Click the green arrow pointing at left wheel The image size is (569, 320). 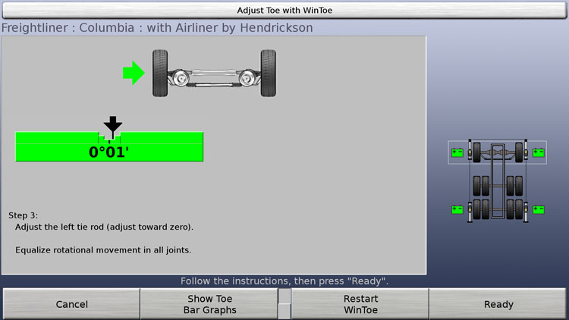[134, 74]
